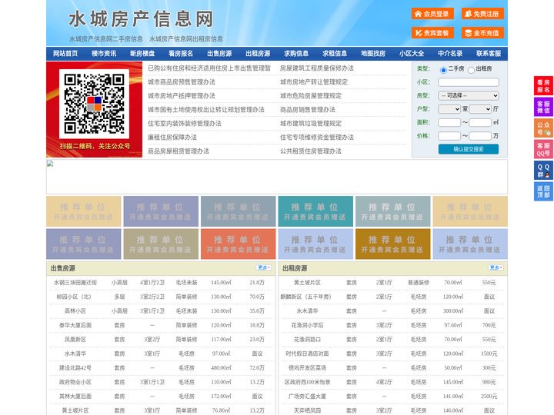Open listing 凤凰新区 for sale
554x415 pixels.
click(75, 340)
